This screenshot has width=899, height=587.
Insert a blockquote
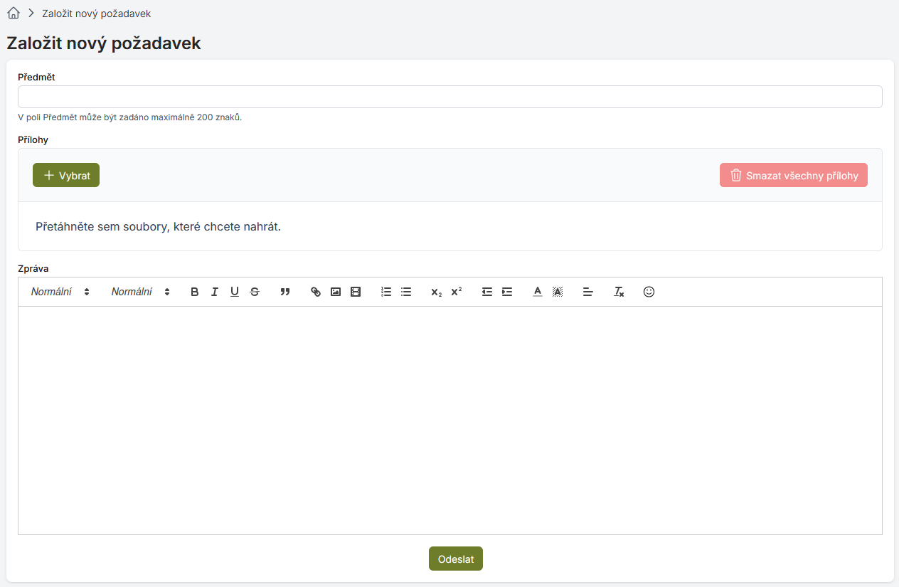(285, 292)
